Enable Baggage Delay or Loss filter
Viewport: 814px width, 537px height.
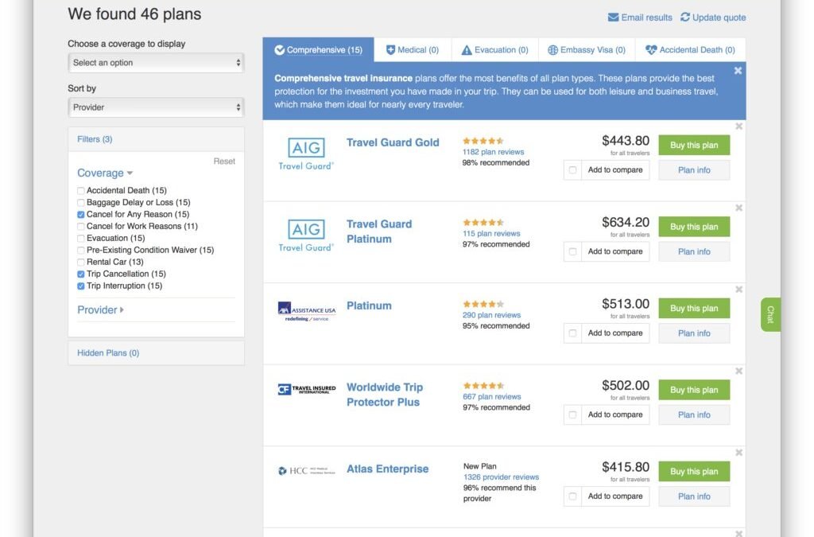click(80, 203)
